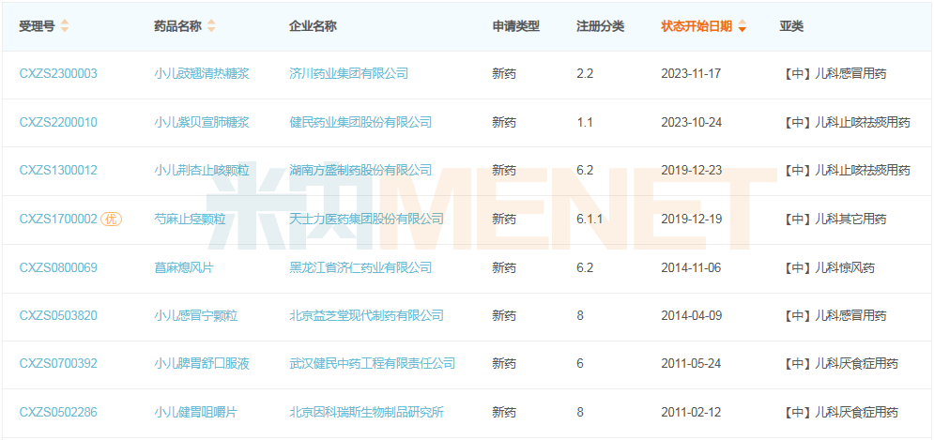Select 【中】儿科感冒用药 in CXZS2300003 row

[834, 74]
